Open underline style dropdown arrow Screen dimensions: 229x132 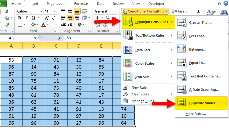[x=38, y=18]
